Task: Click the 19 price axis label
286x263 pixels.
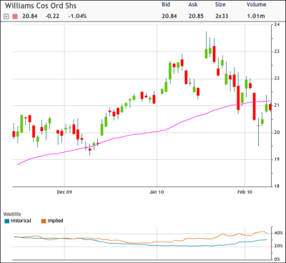Action: pyautogui.click(x=277, y=159)
